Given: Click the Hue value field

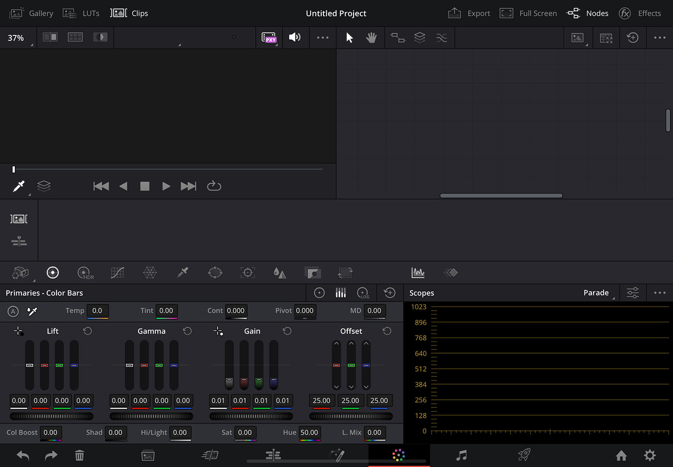Looking at the screenshot, I should pos(309,432).
